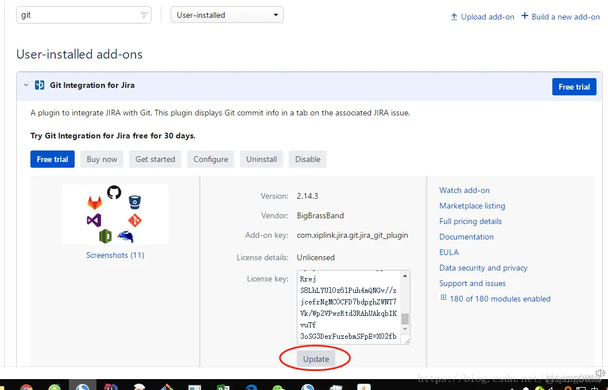Click the license key box scroll-up arrow
The height and width of the screenshot is (390, 608).
pos(405,276)
